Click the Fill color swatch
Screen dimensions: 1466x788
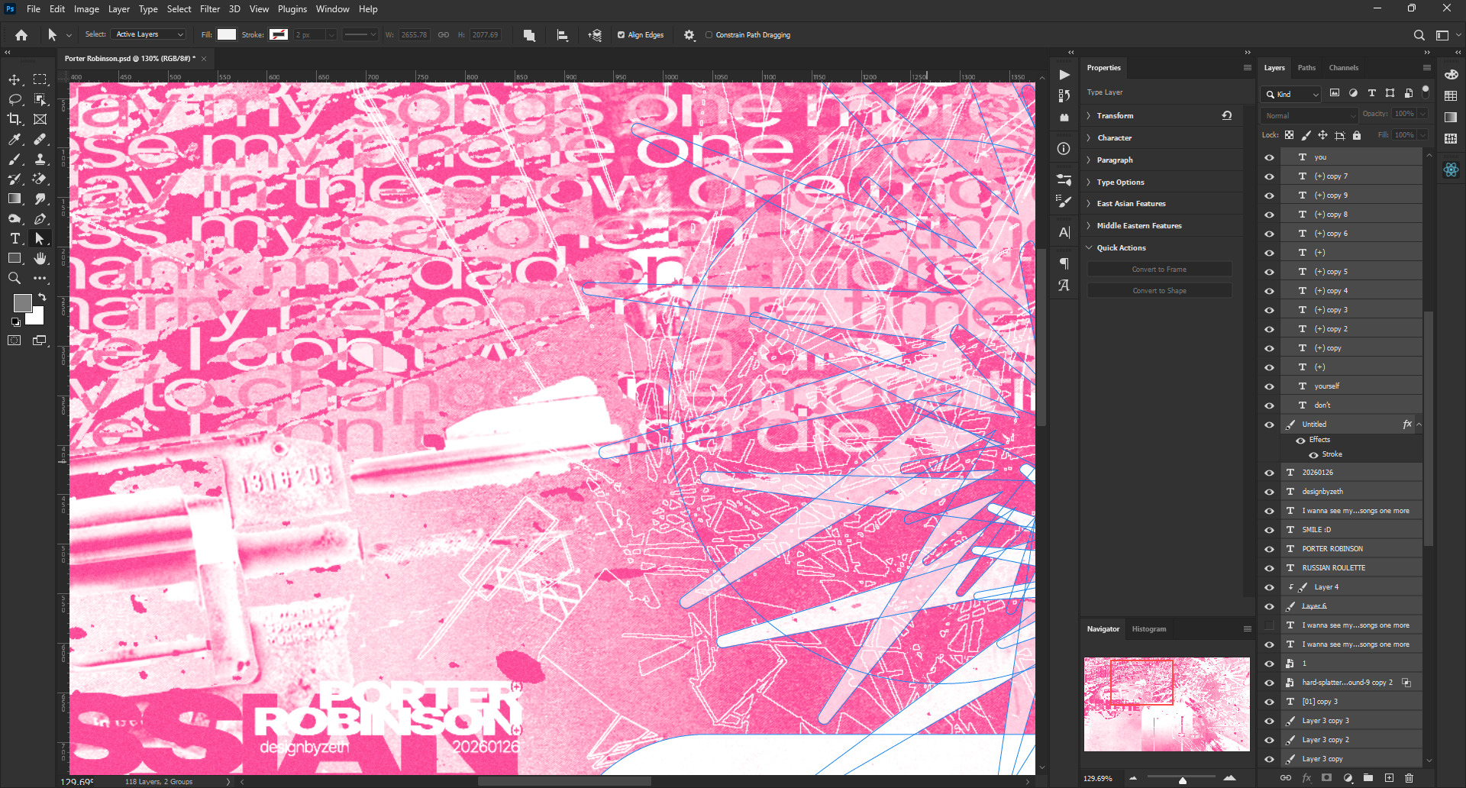tap(227, 34)
